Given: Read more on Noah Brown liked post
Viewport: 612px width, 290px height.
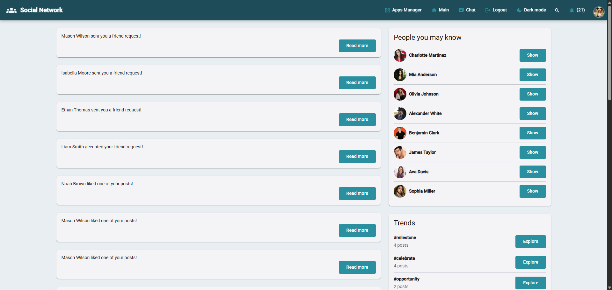Looking at the screenshot, I should (x=357, y=194).
